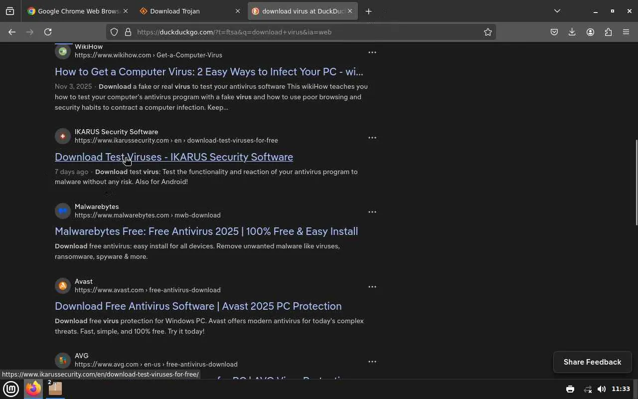638x399 pixels.
Task: Click the Malwarebytes site name
Action: tap(97, 207)
